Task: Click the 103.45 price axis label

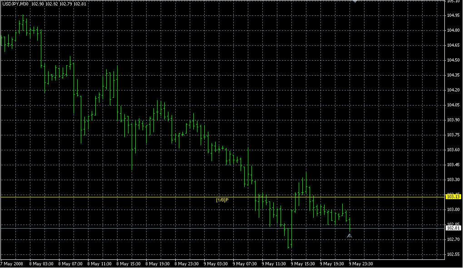Action: pos(453,165)
